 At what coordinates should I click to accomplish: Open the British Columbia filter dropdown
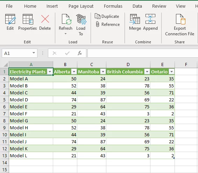(x=147, y=72)
